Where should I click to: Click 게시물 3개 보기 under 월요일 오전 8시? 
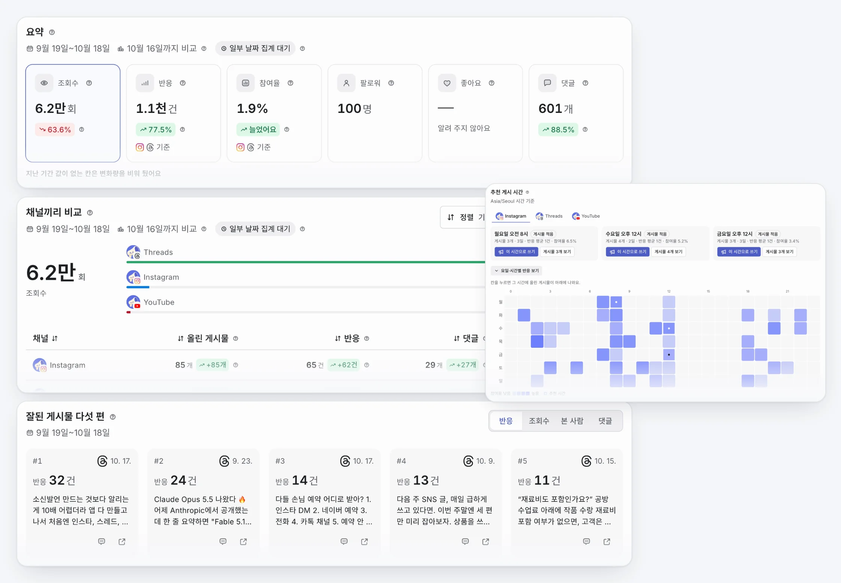coord(557,252)
